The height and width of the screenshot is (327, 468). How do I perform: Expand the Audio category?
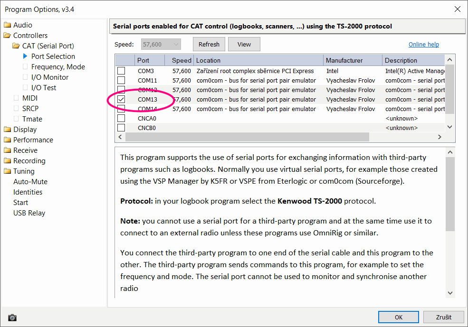point(23,25)
